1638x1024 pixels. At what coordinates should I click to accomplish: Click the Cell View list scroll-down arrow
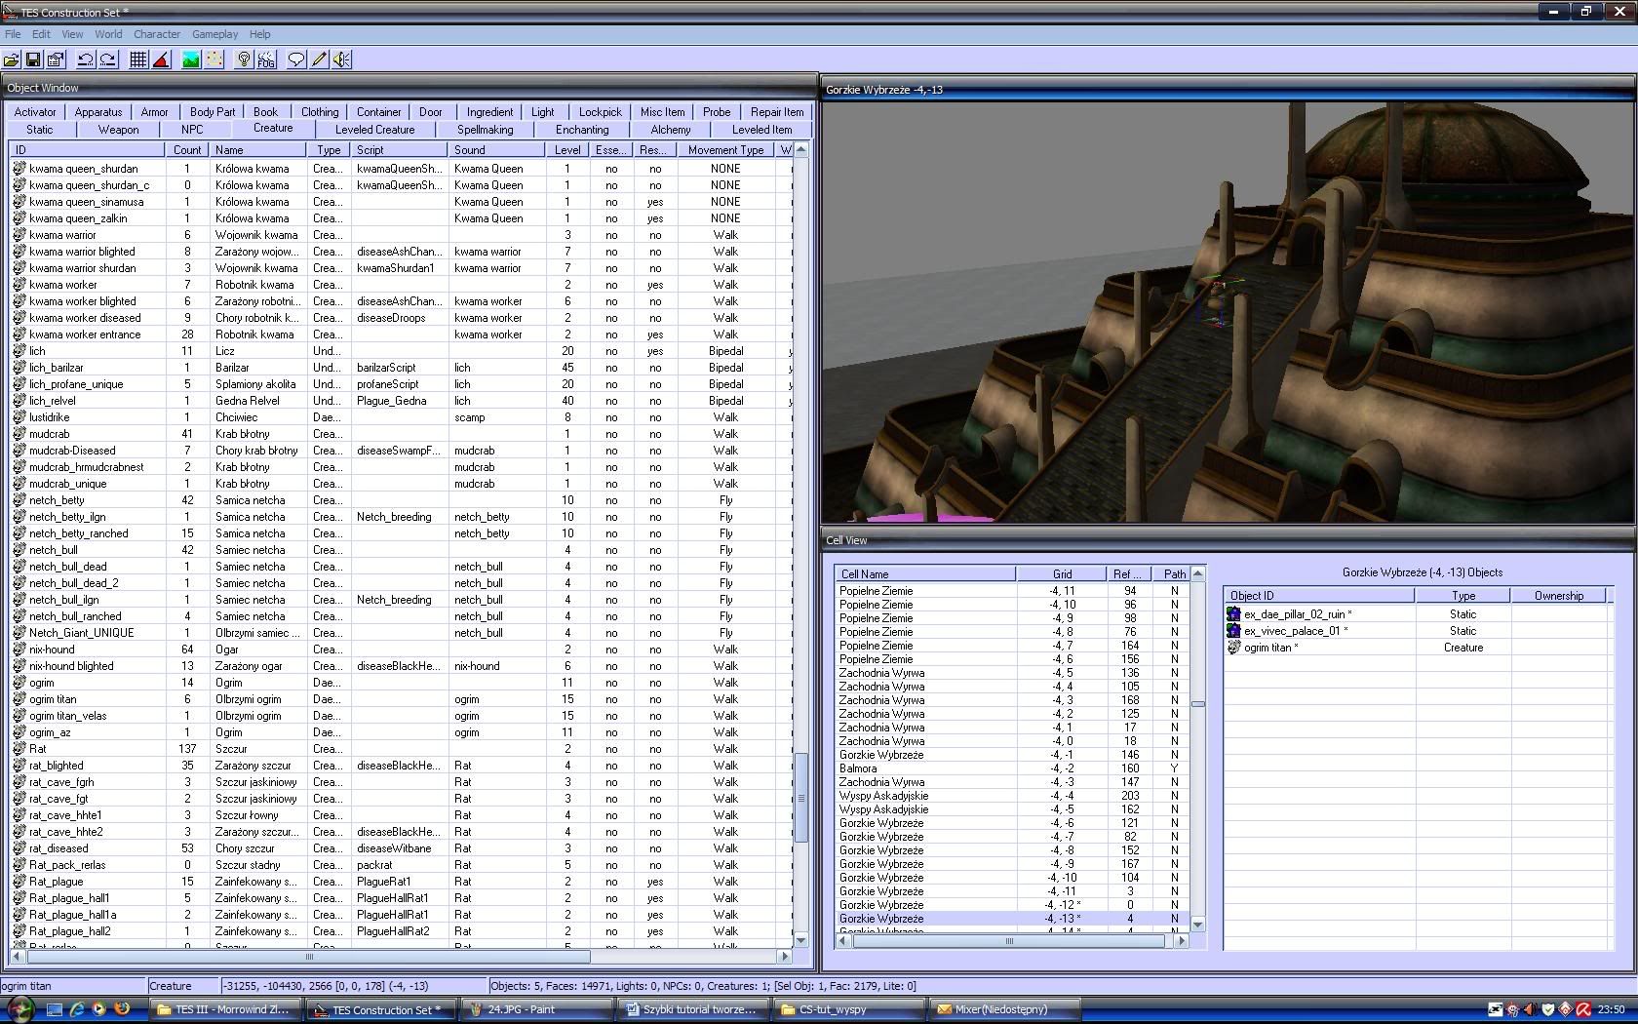(x=1198, y=925)
